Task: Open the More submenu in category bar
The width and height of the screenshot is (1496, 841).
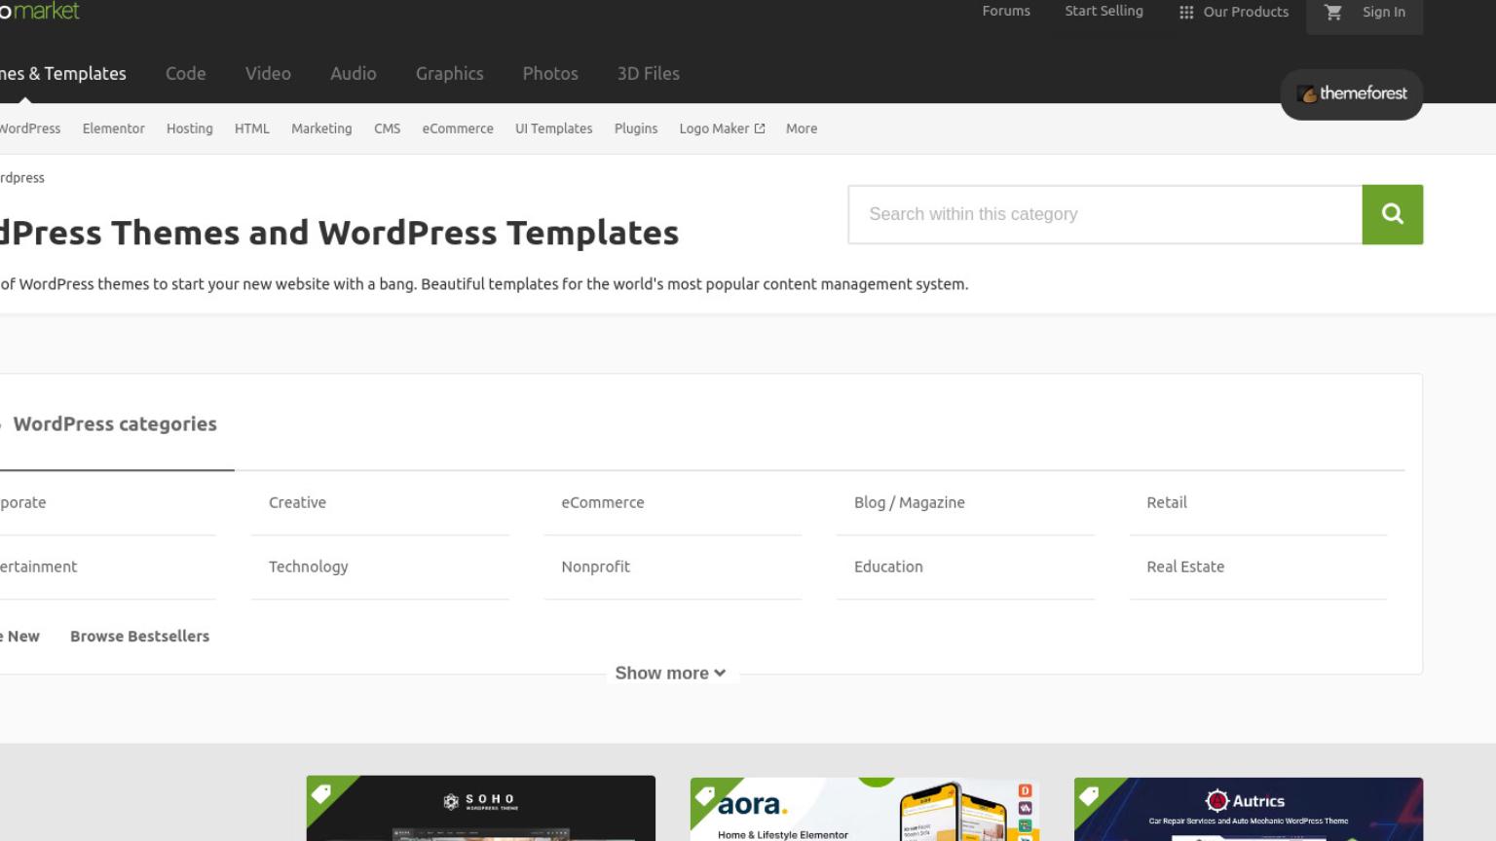Action: (802, 128)
